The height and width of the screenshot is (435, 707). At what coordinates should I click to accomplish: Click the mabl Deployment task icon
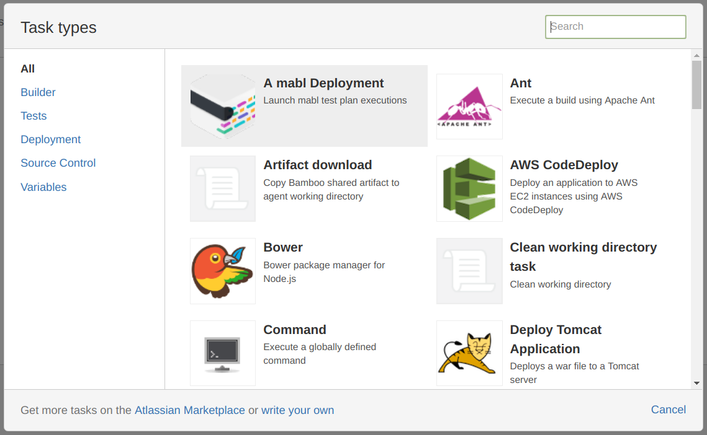(x=223, y=107)
